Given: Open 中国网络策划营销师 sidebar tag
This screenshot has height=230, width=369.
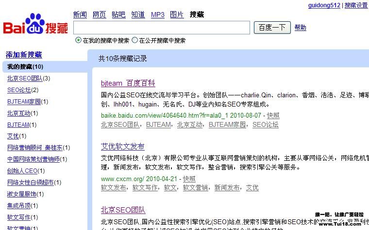Looking at the screenshot, I should [x=34, y=159].
